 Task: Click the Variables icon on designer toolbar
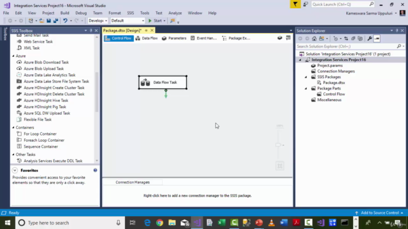tap(280, 38)
